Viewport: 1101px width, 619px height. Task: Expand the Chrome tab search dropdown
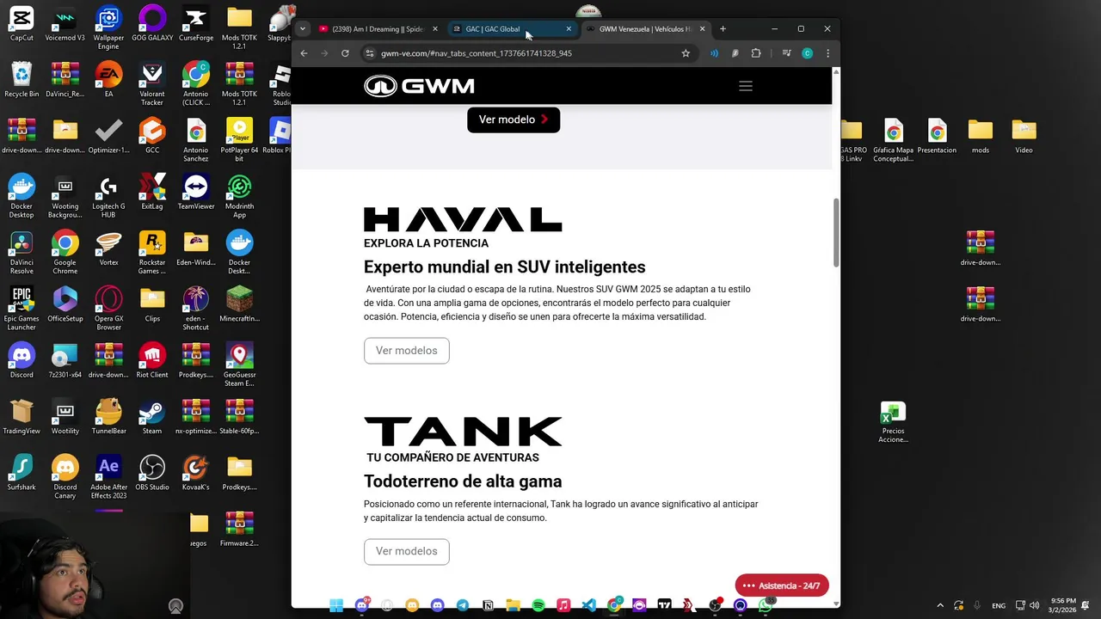pyautogui.click(x=302, y=29)
